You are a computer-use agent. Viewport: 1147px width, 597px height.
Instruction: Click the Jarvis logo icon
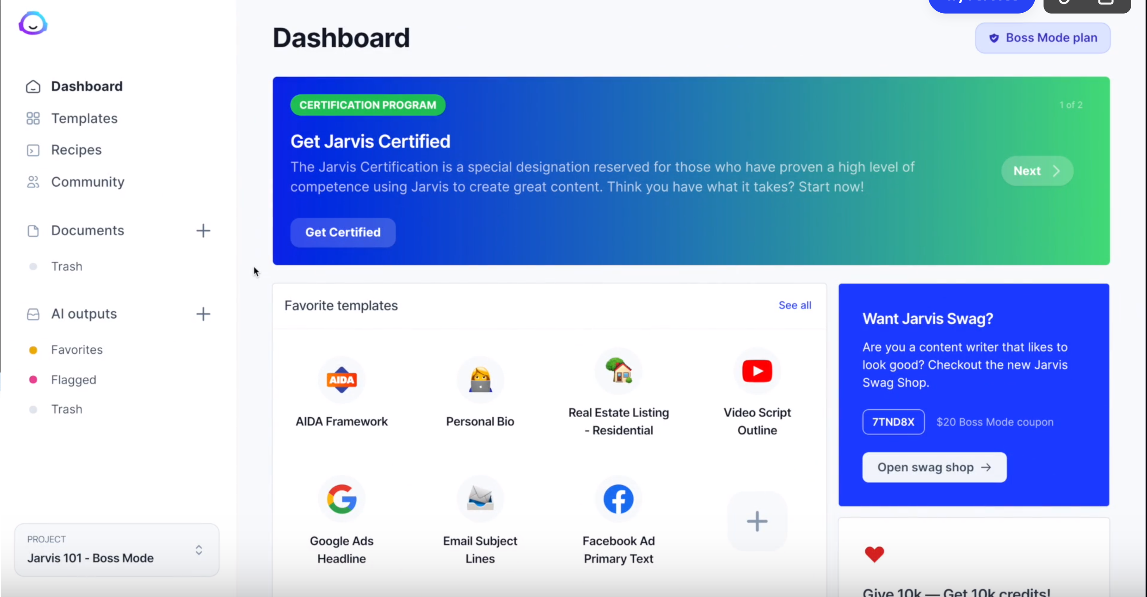33,23
